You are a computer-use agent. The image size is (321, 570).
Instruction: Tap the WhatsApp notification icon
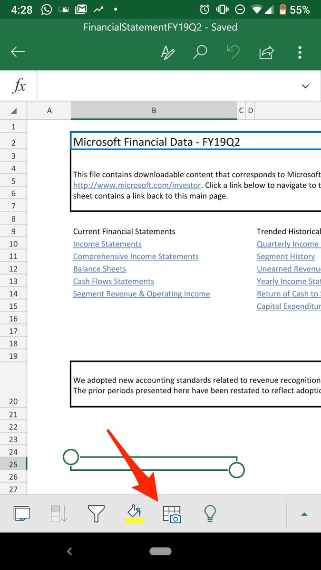point(47,9)
